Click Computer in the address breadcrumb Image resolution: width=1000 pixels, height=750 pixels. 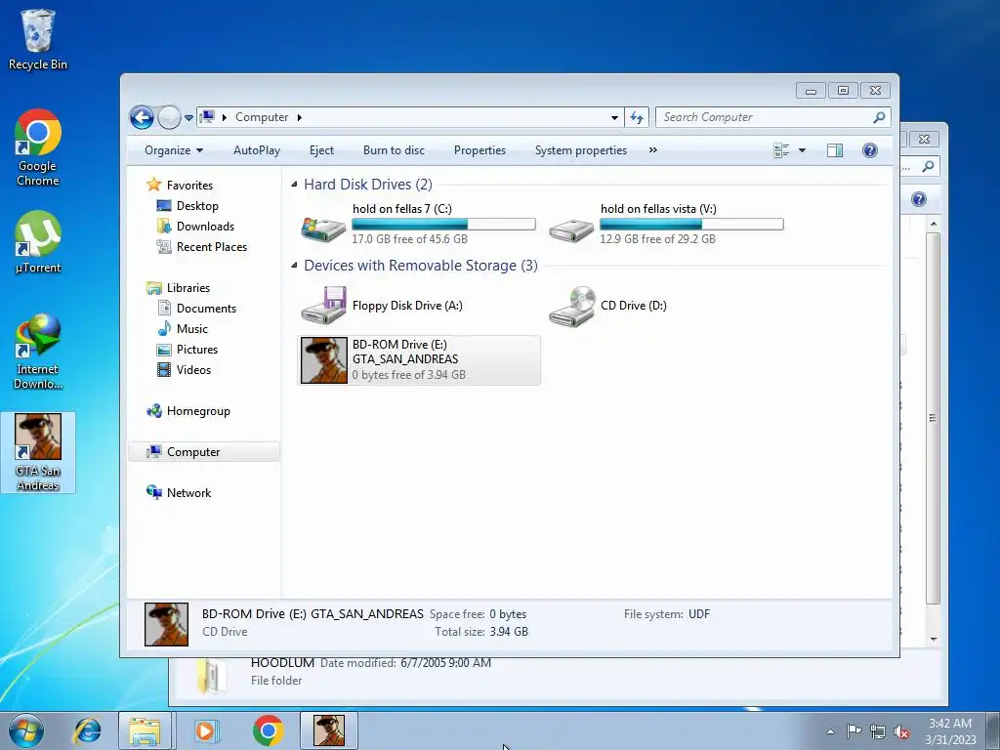[262, 117]
